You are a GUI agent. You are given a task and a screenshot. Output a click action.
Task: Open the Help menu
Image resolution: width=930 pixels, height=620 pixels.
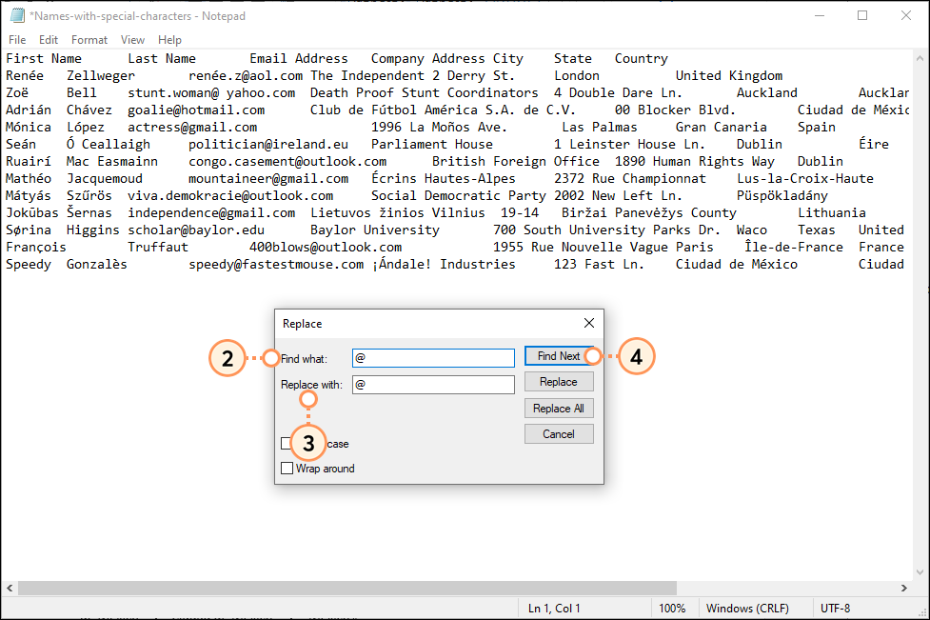pos(169,40)
